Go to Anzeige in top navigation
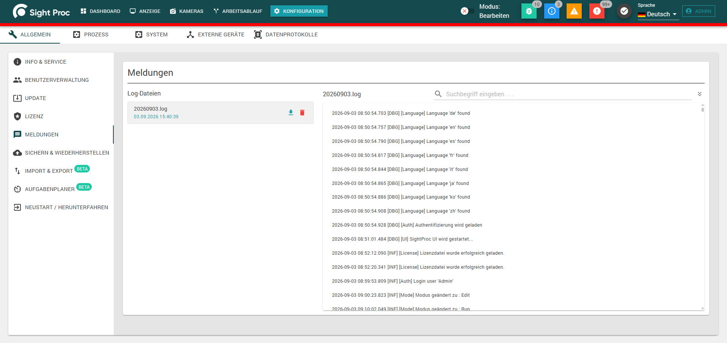Image resolution: width=727 pixels, height=343 pixels. [x=145, y=11]
